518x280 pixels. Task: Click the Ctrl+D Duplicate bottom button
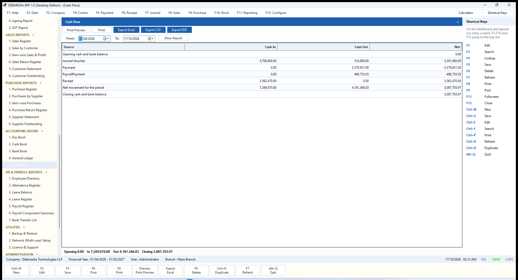pos(222,270)
